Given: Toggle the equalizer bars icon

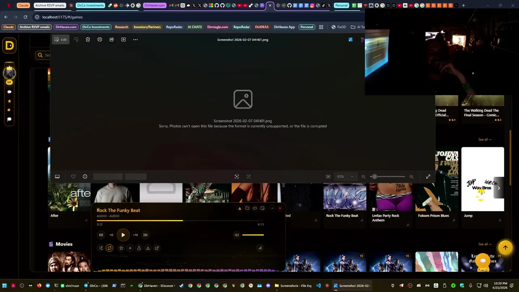Looking at the screenshot, I should (260, 248).
